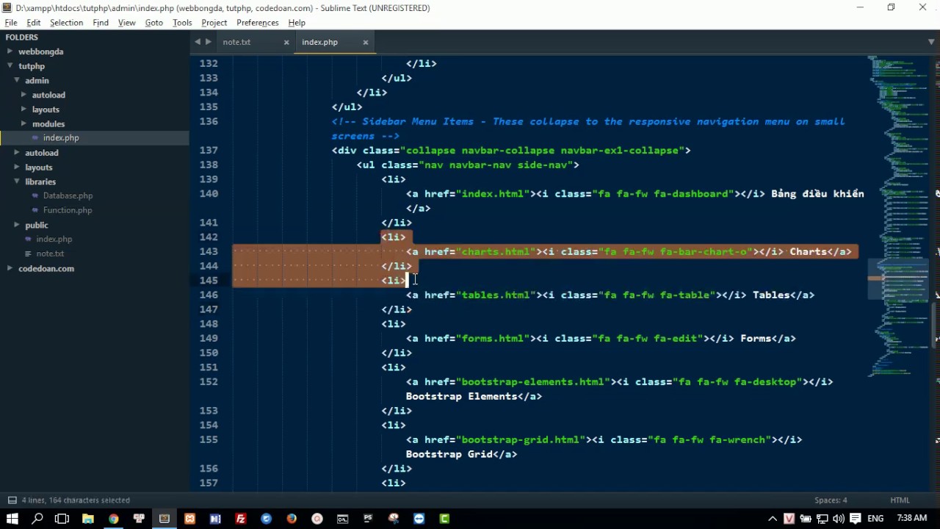Collapse the admin folder
Screen dimensions: 940x529
point(17,81)
